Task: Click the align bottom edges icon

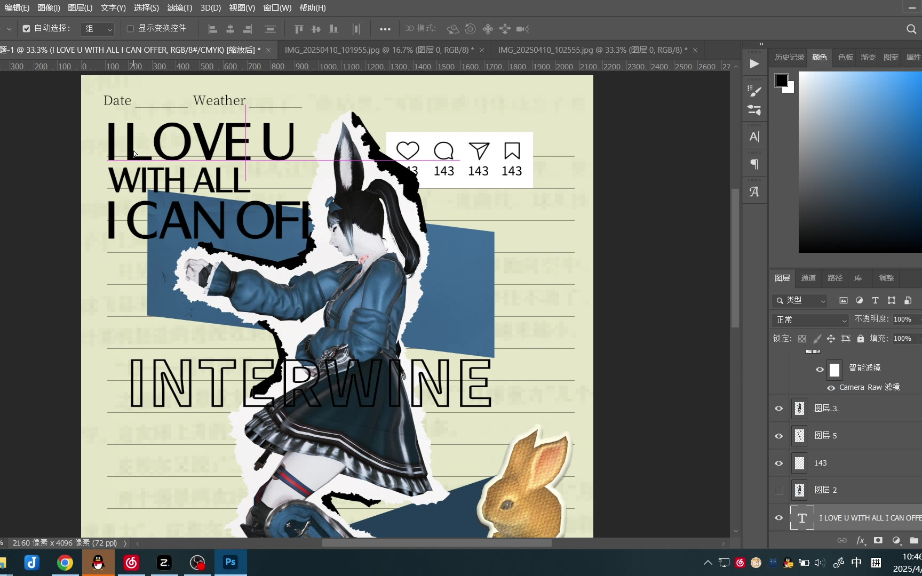Action: 334,29
